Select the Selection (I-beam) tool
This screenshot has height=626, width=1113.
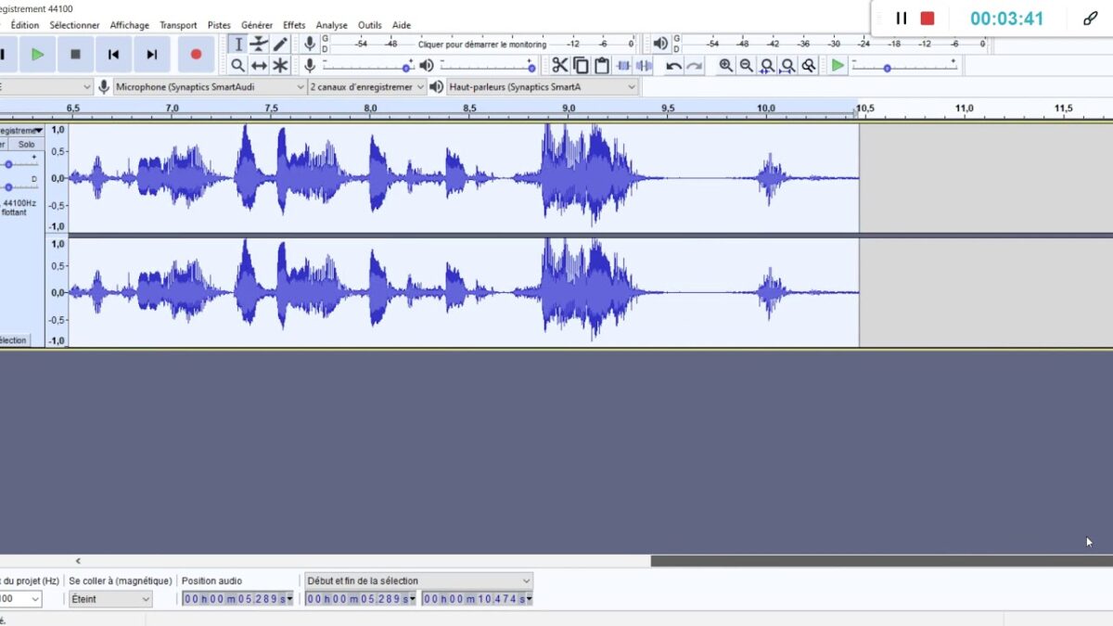238,44
